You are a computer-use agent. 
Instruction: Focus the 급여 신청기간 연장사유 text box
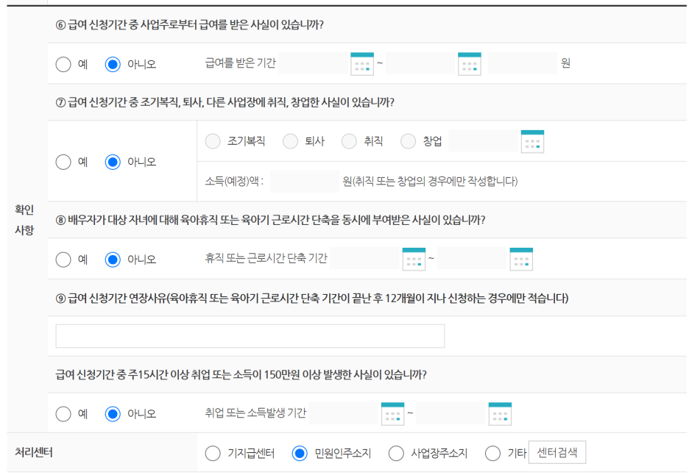tap(250, 336)
